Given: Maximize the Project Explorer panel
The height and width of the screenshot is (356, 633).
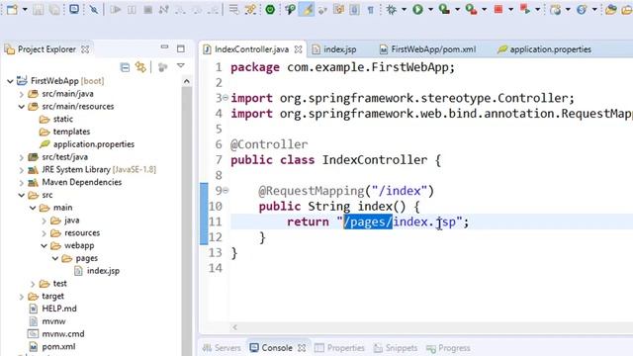Looking at the screenshot, I should pos(180,48).
